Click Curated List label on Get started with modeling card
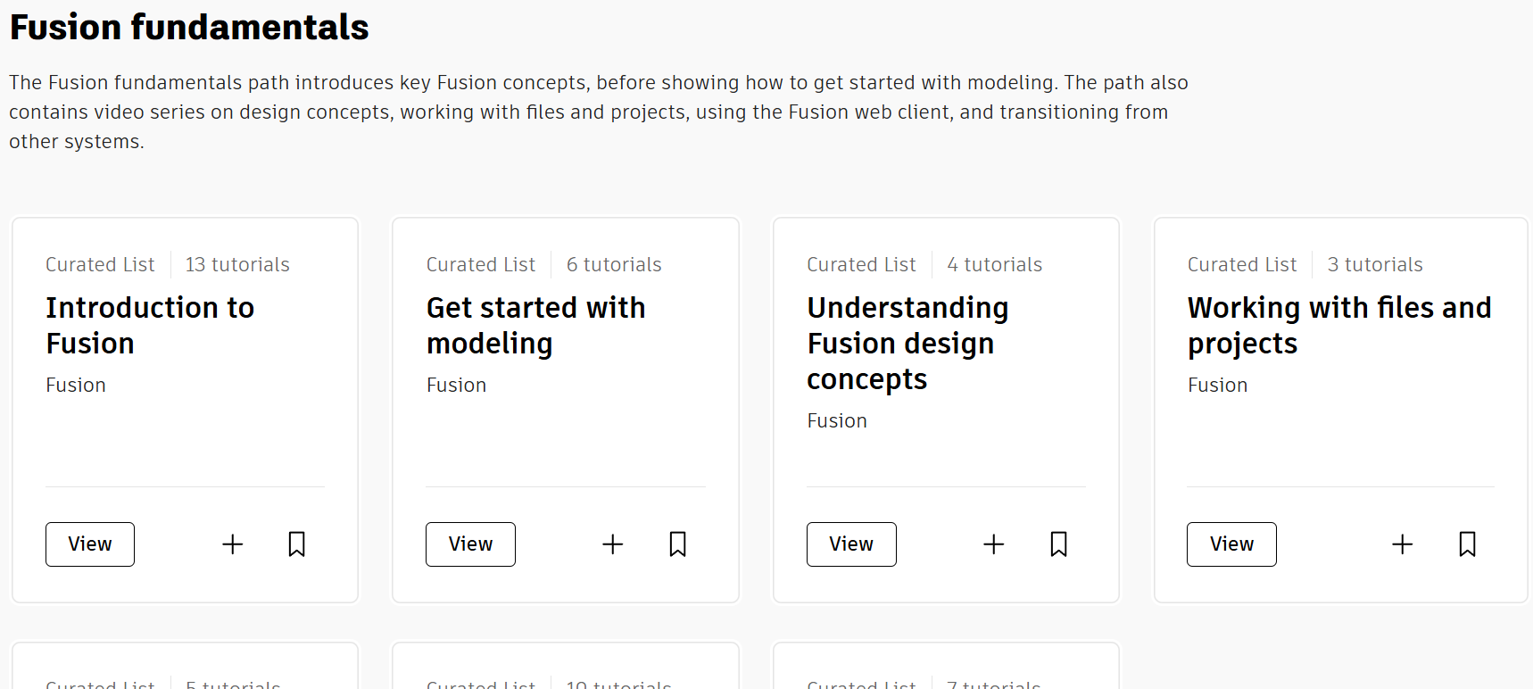Screen dimensions: 1533x689 click(x=481, y=265)
